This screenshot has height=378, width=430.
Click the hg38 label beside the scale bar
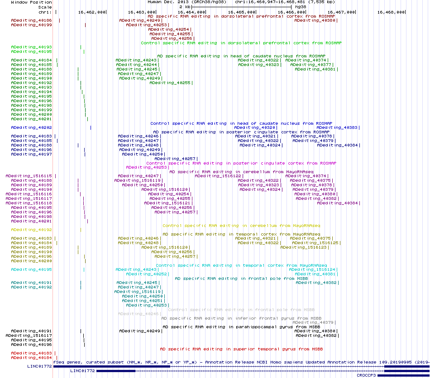301,7
